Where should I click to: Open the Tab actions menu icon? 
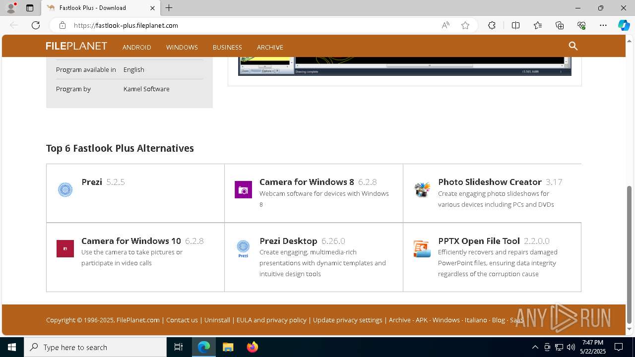click(x=30, y=8)
